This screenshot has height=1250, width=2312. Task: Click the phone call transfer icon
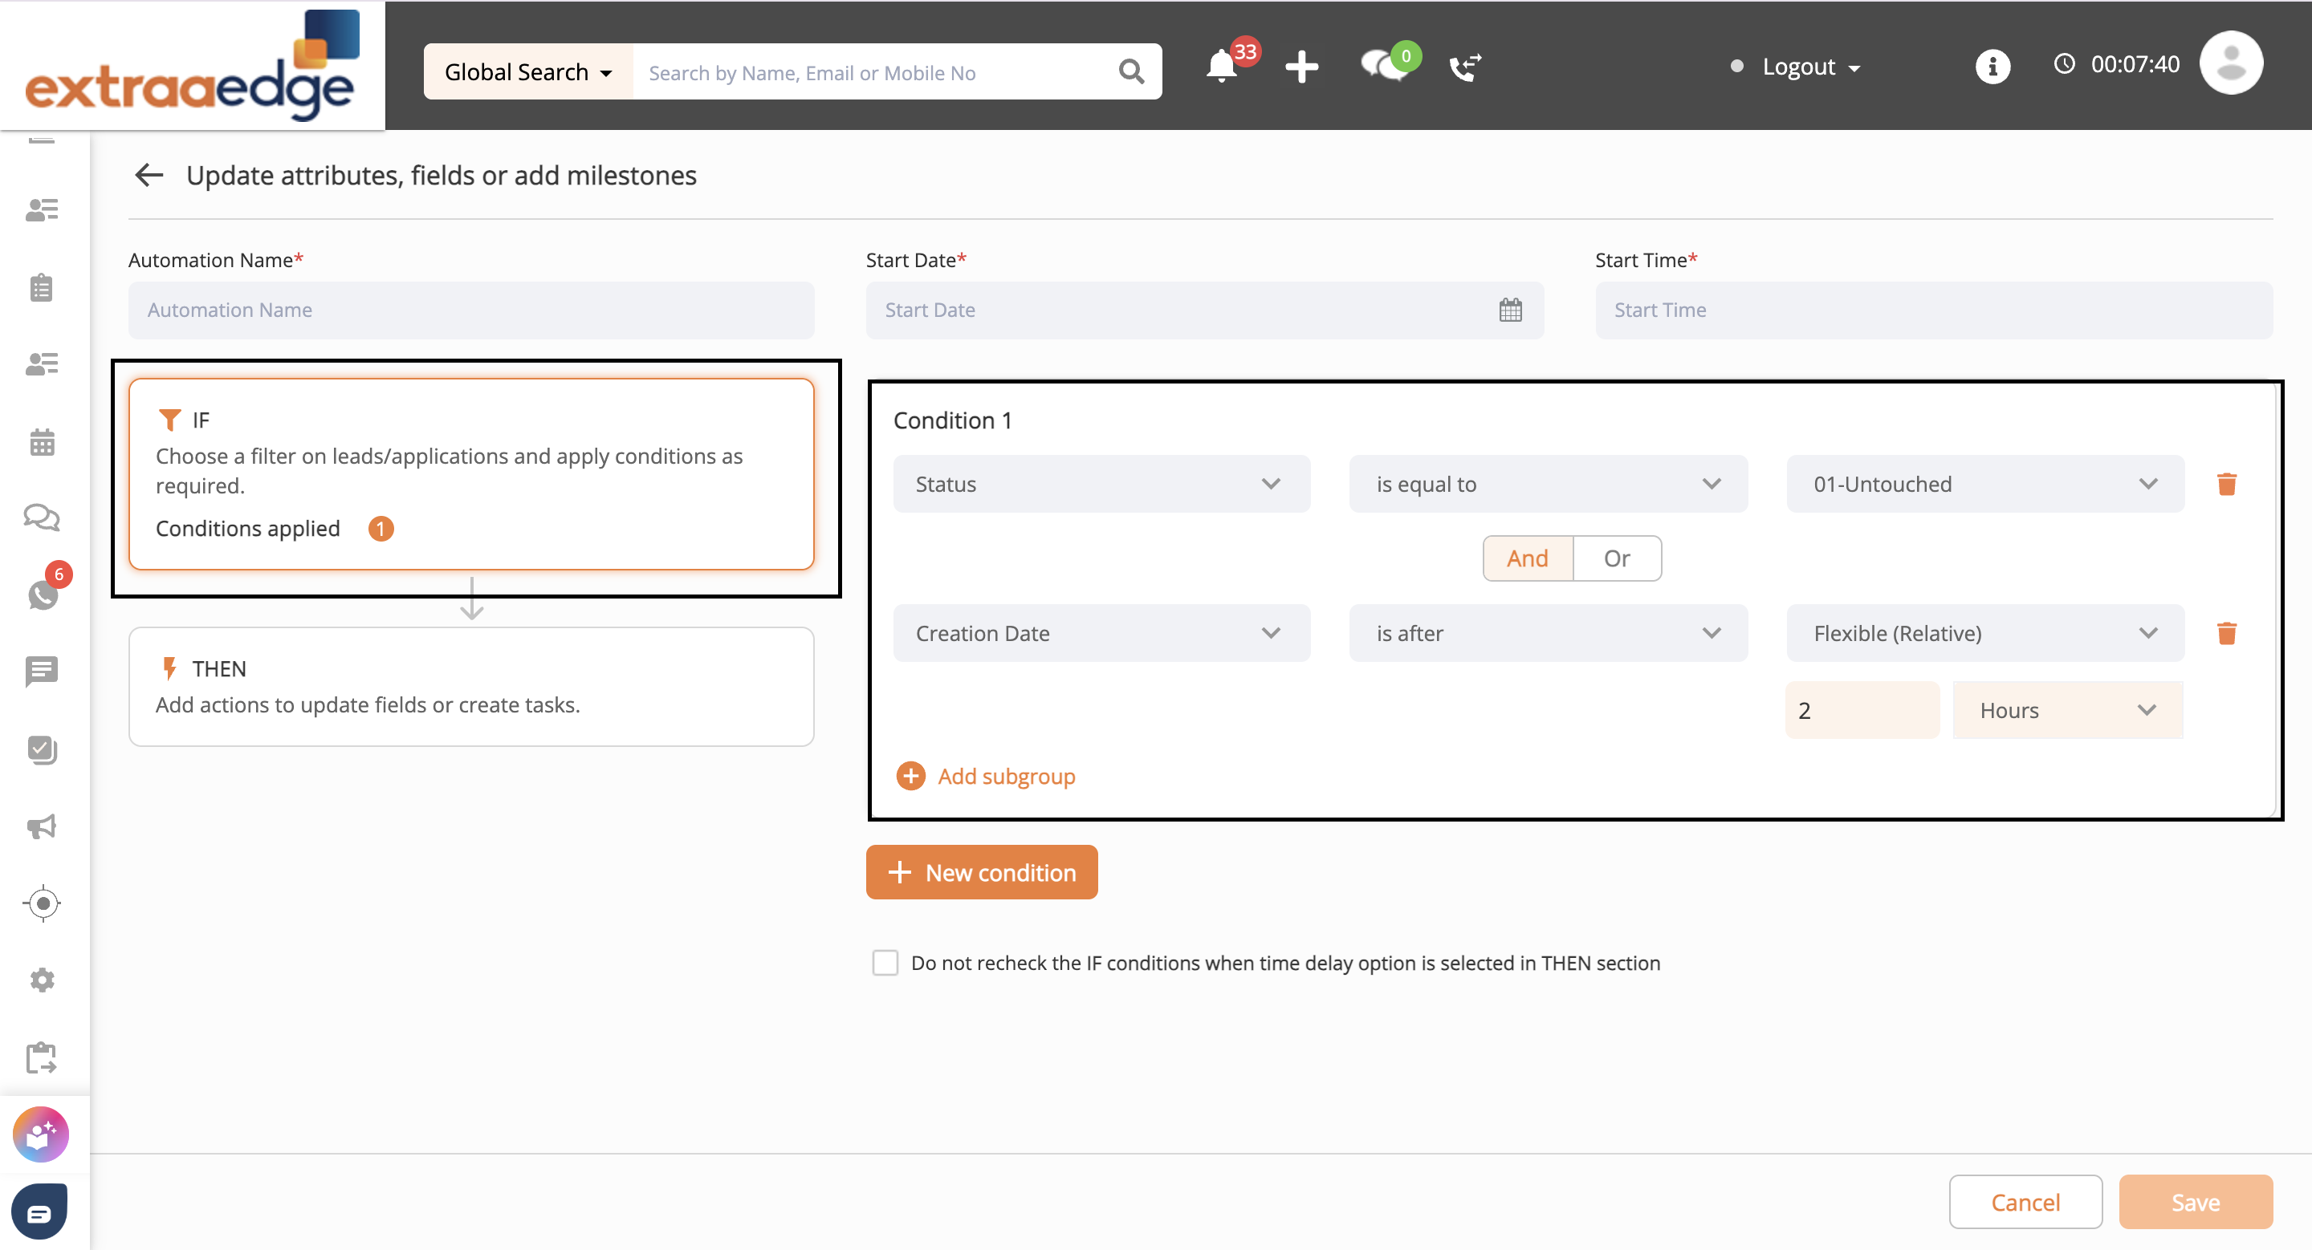1463,67
